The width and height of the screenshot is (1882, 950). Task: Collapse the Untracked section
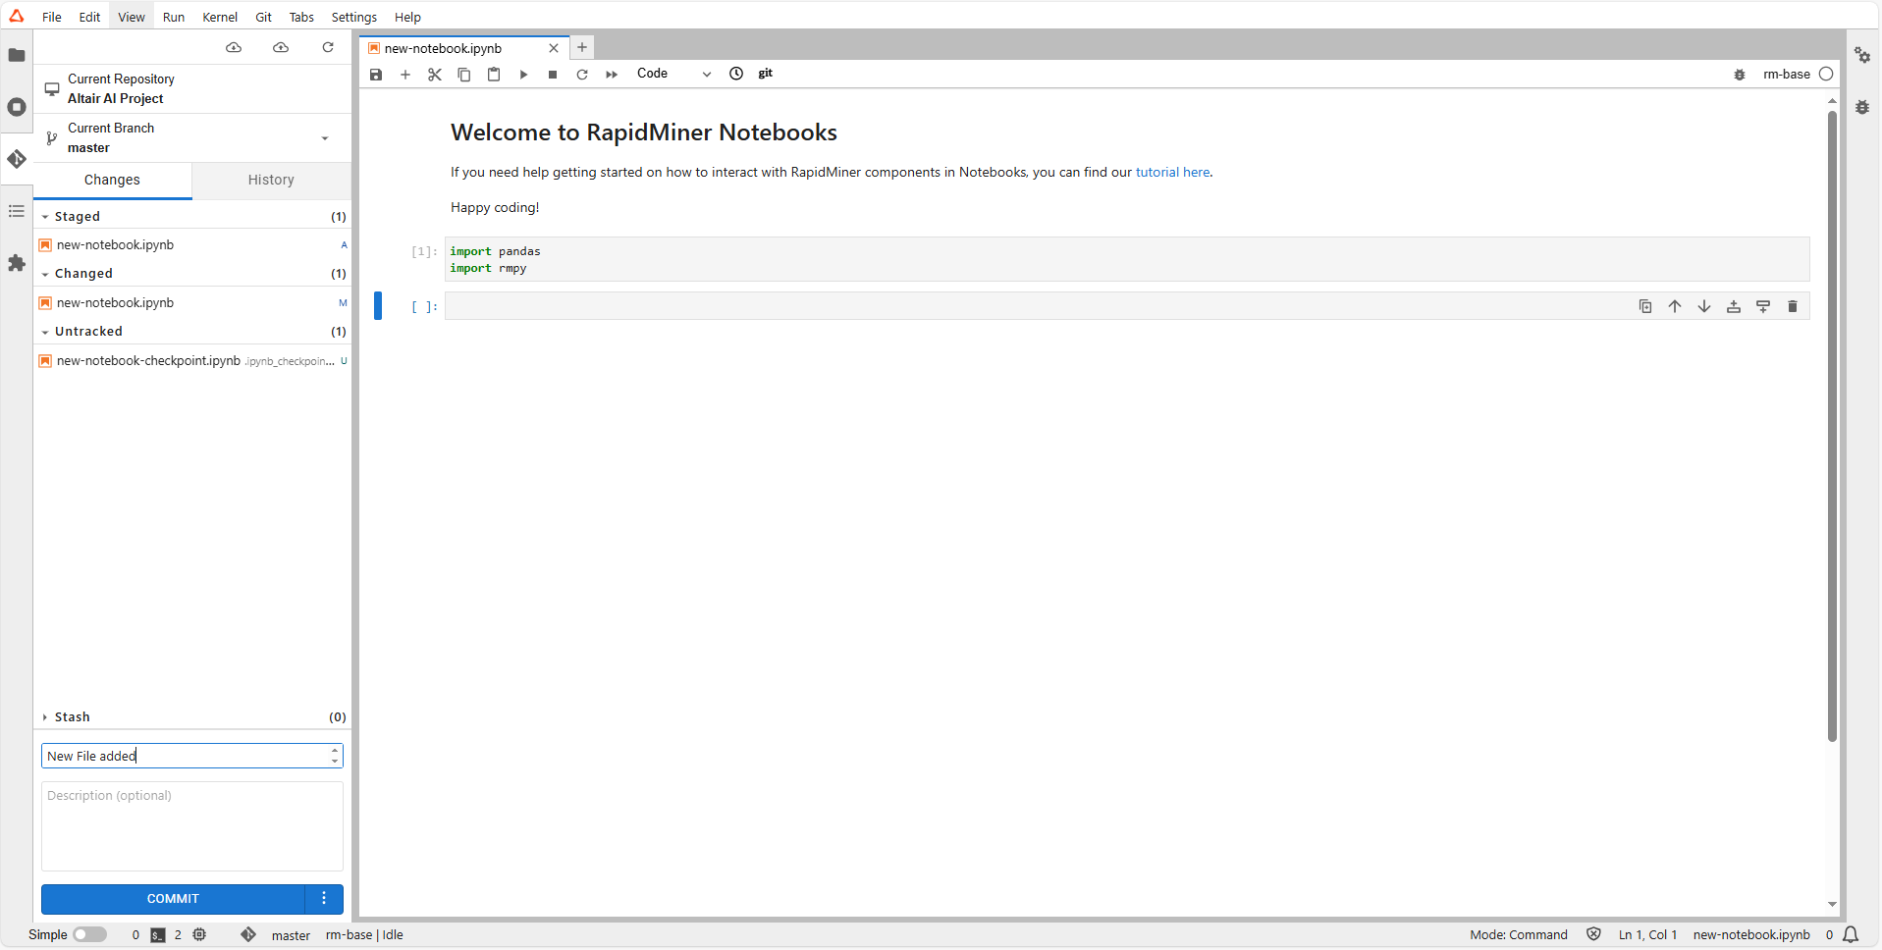(45, 332)
